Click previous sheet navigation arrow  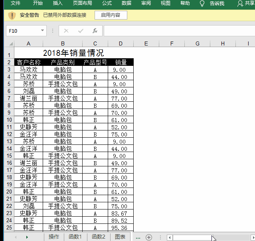[16, 237]
